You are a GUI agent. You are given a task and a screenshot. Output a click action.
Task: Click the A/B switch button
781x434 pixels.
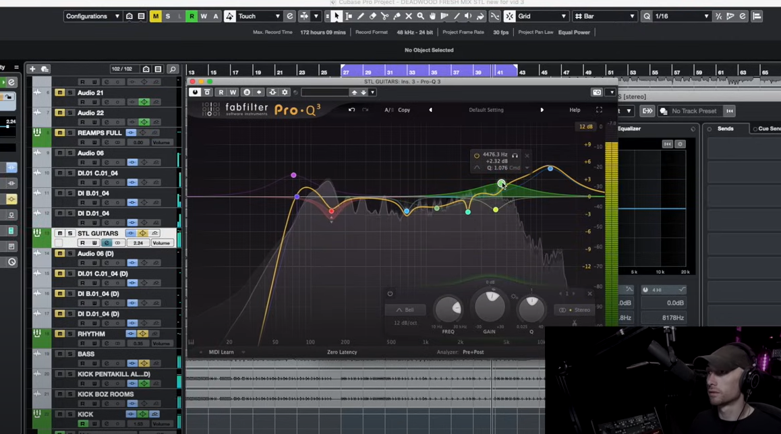click(388, 110)
